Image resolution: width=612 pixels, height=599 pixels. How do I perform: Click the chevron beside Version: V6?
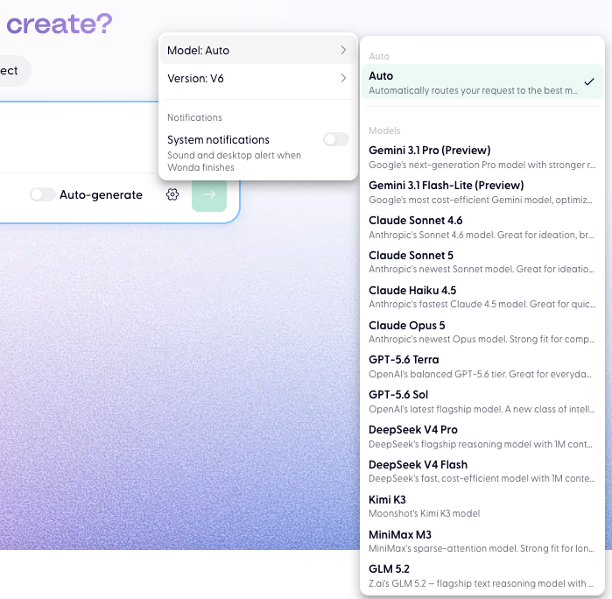(343, 78)
